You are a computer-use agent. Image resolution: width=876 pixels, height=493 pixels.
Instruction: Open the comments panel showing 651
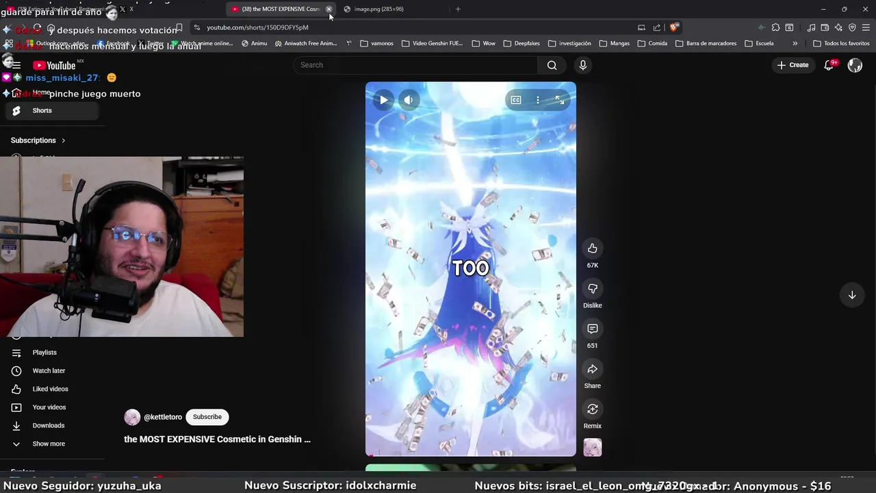coord(593,329)
